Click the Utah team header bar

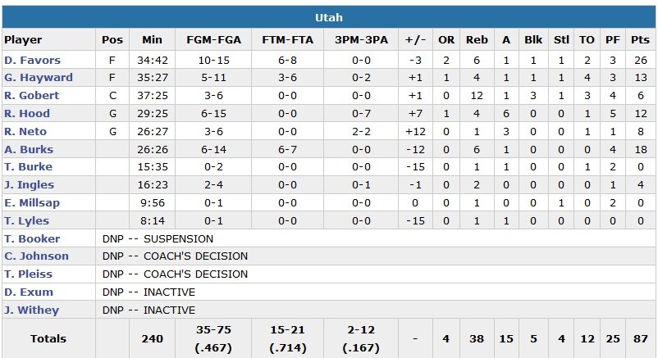(328, 17)
